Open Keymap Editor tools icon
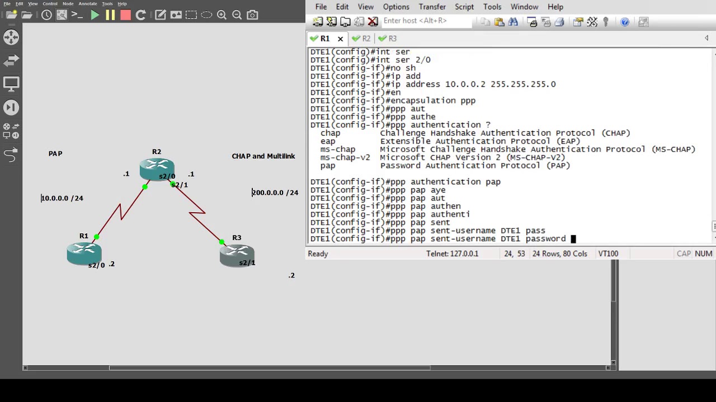 592,22
